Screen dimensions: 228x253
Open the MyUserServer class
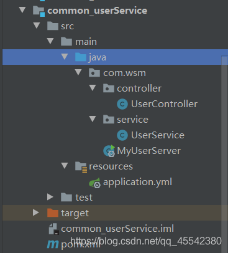(148, 151)
